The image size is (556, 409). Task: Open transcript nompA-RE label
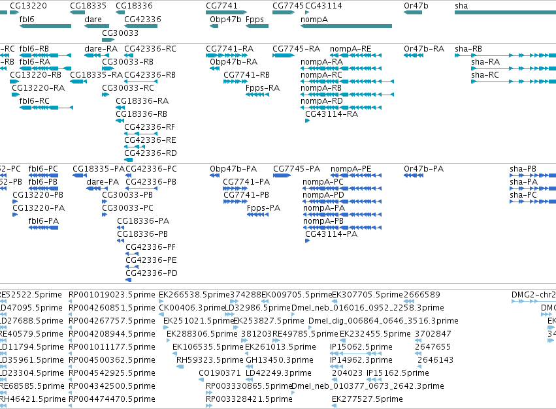[x=350, y=49]
